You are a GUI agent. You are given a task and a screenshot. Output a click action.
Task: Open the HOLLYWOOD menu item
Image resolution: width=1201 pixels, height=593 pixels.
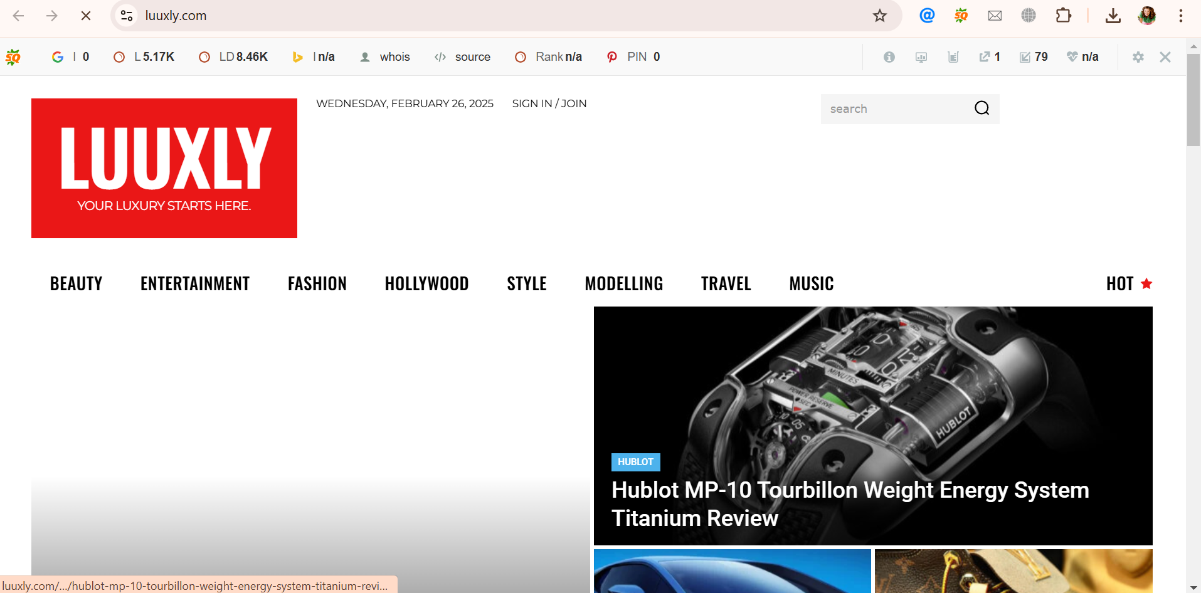(x=427, y=284)
